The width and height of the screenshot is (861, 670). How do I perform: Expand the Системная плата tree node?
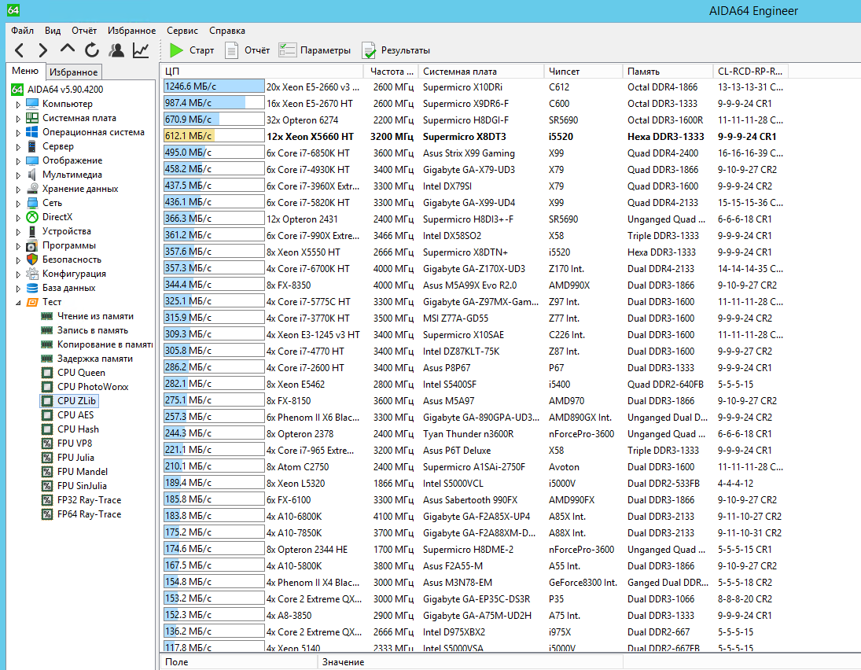tap(18, 119)
